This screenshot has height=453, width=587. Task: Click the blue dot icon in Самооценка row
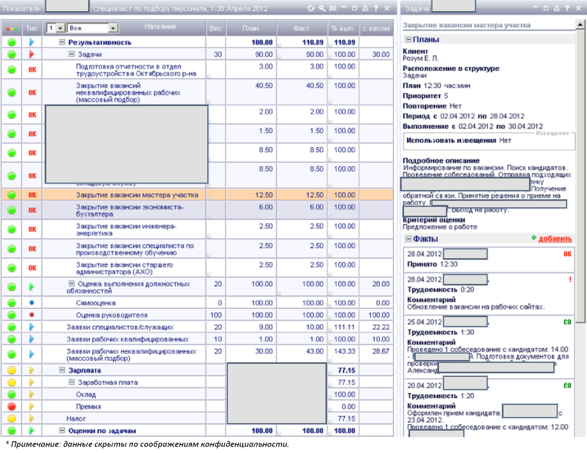coord(32,303)
